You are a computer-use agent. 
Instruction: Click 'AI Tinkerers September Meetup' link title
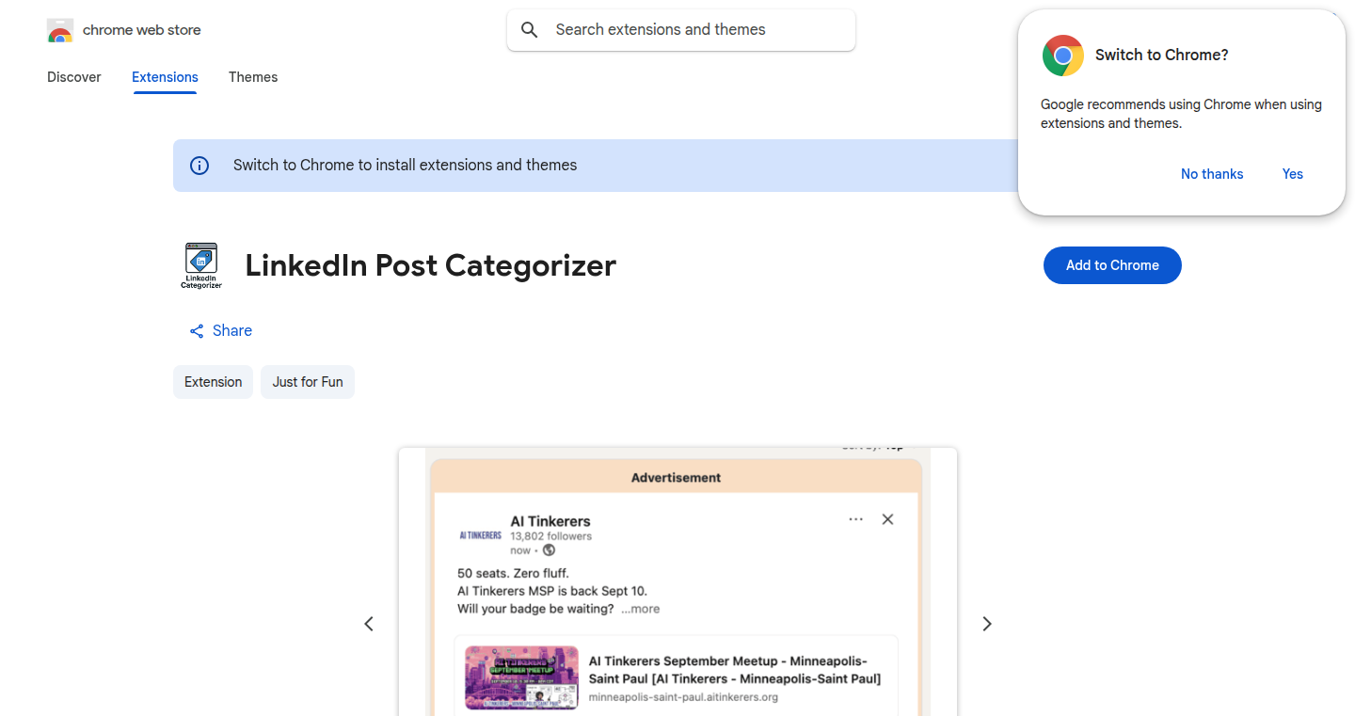pos(735,670)
